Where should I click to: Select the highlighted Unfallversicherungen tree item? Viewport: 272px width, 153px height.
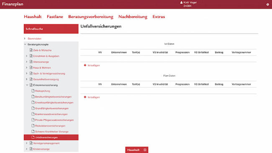click(51, 138)
